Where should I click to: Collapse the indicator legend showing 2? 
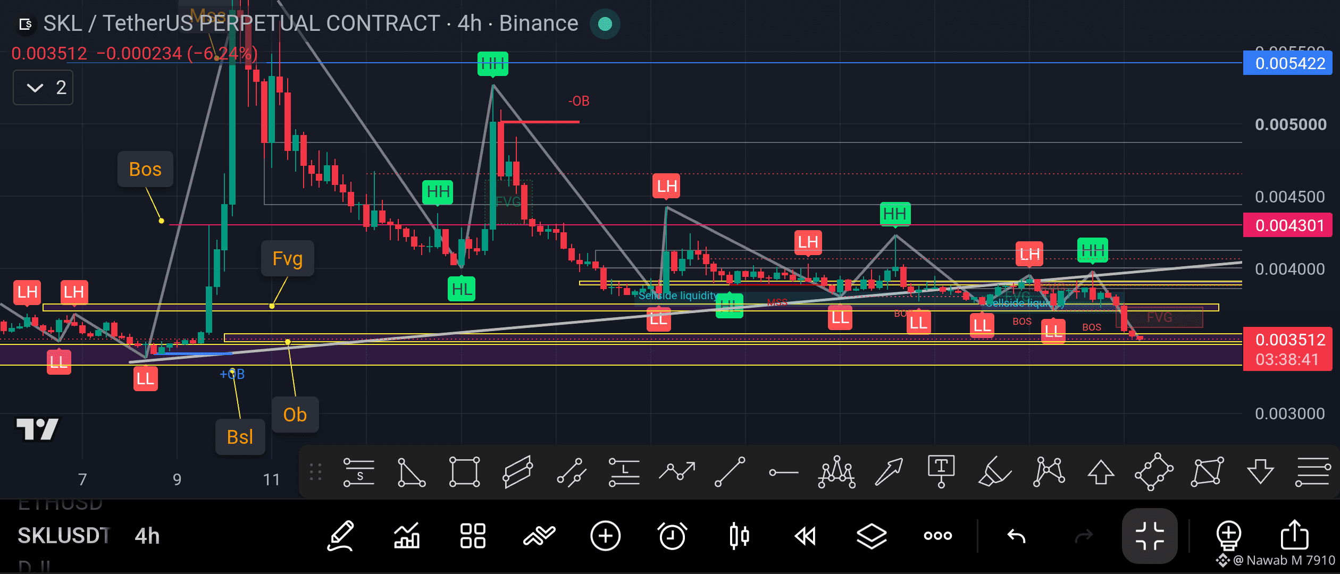tap(43, 88)
